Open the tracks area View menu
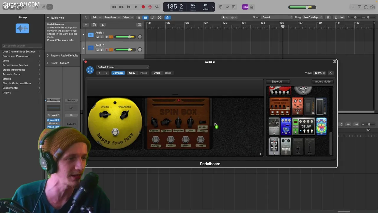The image size is (378, 213). click(x=127, y=17)
